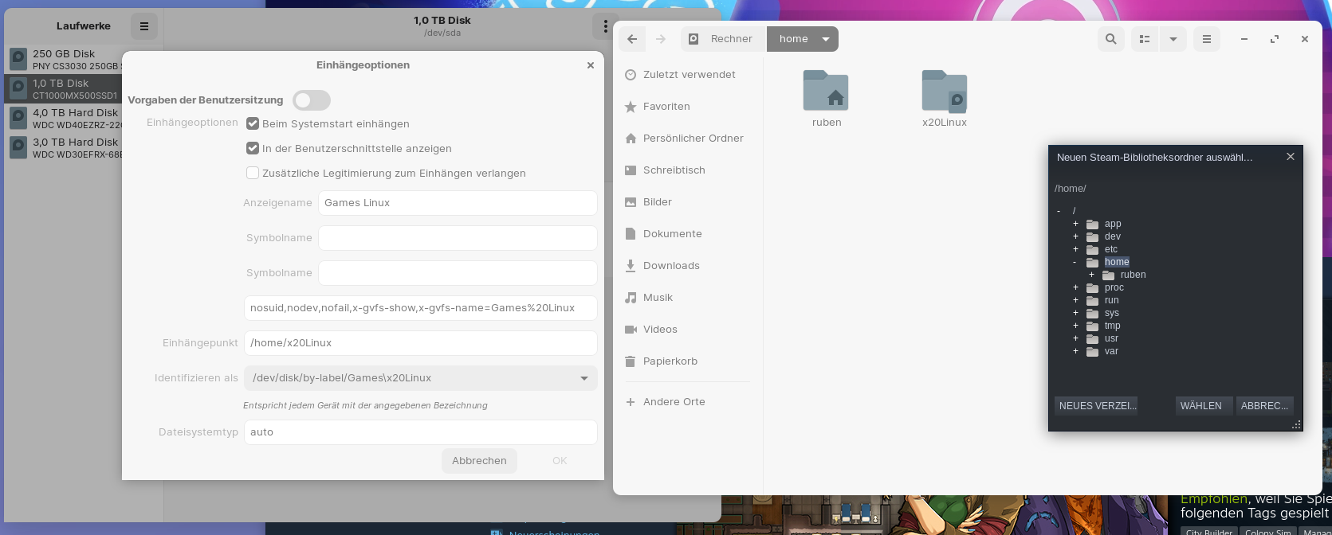The image size is (1332, 535).
Task: Expand the etc folder in Steam tree
Action: (1075, 249)
